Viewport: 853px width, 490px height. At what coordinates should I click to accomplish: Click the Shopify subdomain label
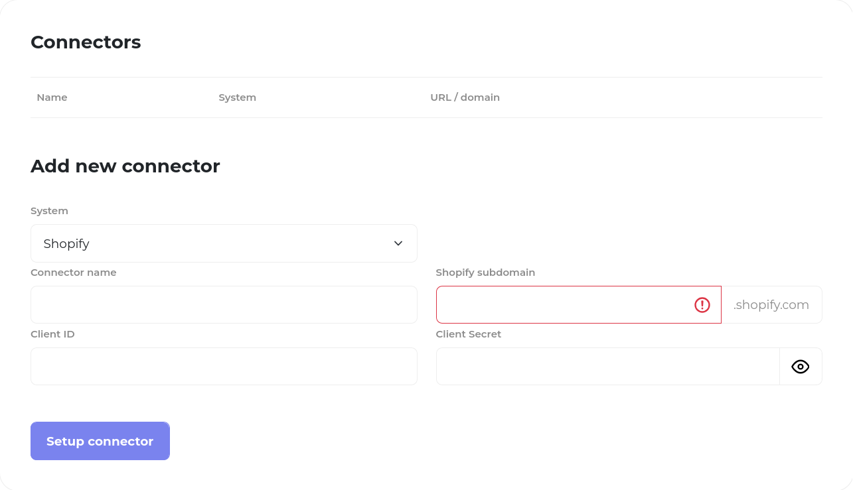click(485, 273)
